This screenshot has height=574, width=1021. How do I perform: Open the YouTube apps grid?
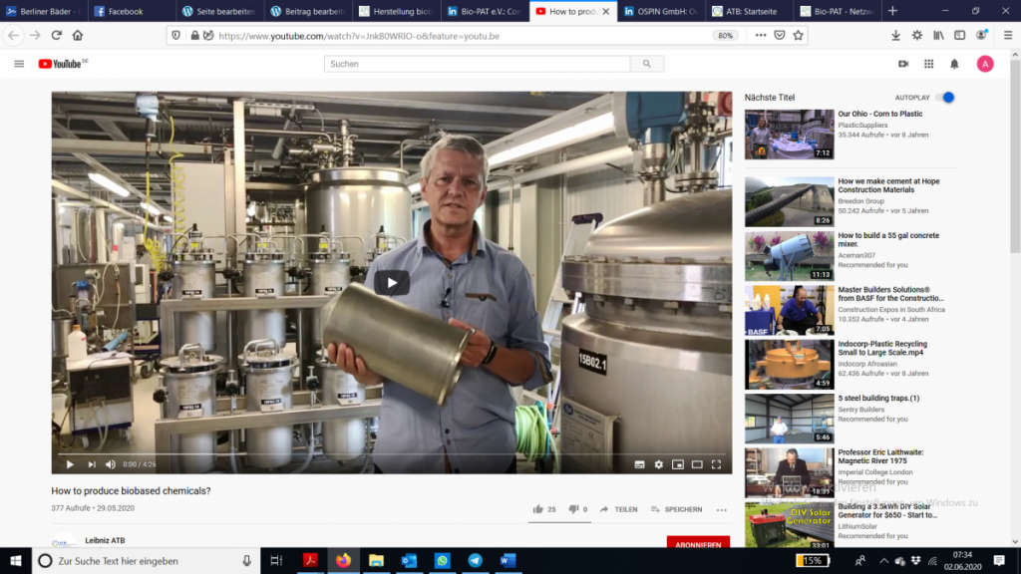[x=928, y=63]
